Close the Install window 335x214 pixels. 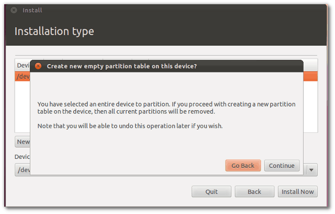[x=14, y=10]
